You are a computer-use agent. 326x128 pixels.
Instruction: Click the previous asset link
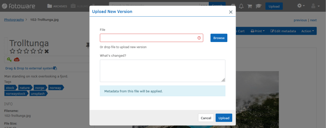(300, 20)
